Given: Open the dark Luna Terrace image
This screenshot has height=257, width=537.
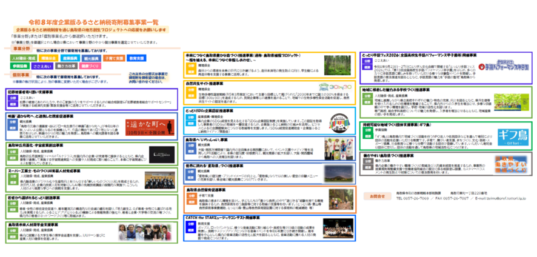Looking at the screenshot, I should click(162, 155).
